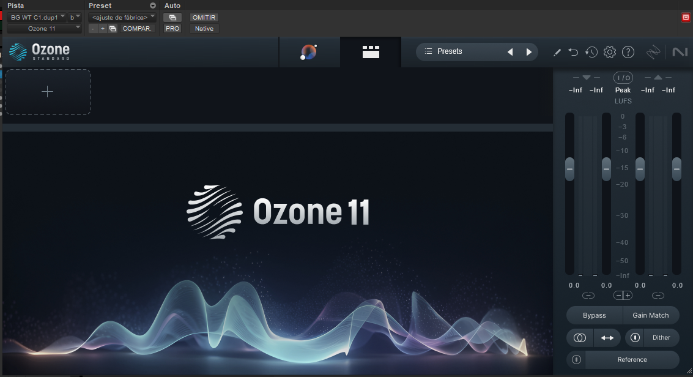Click the previous preset minus button
The height and width of the screenshot is (377, 693).
click(93, 29)
